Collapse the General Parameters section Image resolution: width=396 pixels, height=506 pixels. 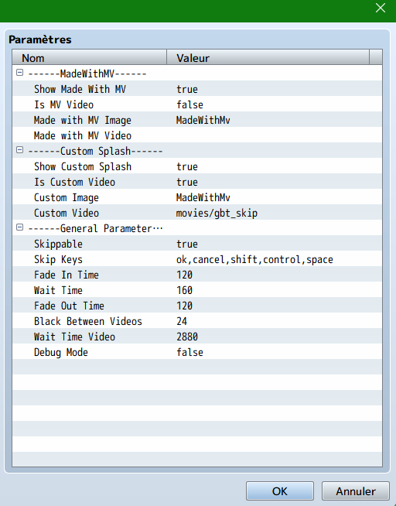(19, 227)
